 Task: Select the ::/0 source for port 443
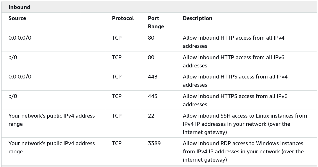13,96
